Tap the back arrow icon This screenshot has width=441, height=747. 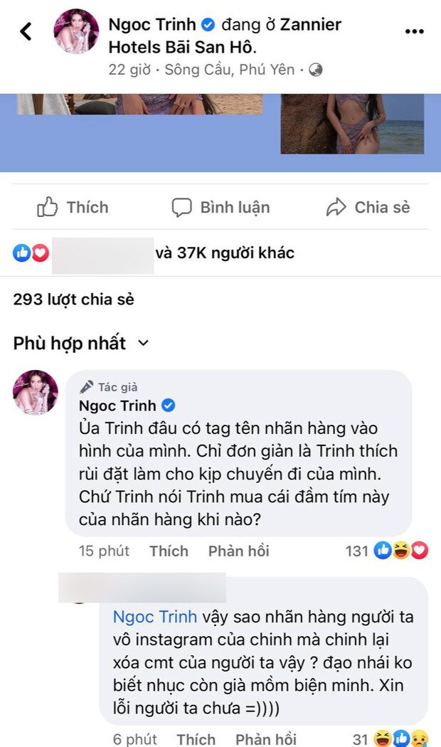coord(26,31)
